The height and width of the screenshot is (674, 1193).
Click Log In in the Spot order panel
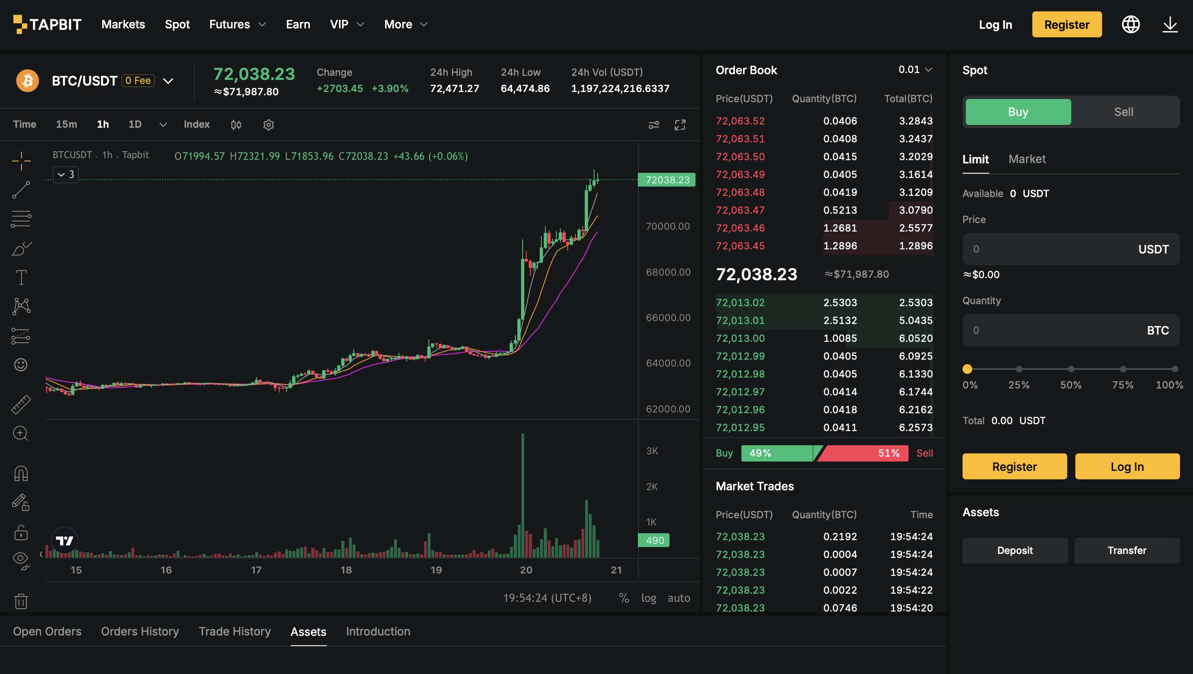(x=1127, y=467)
